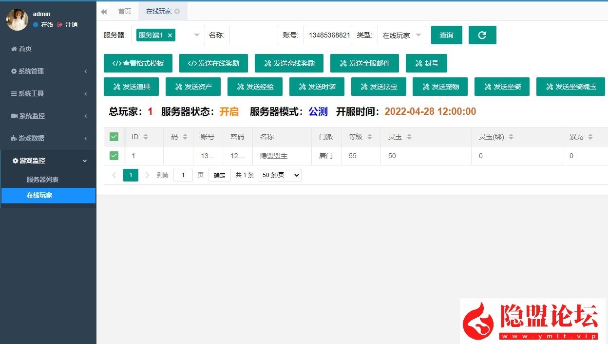Switch to the 首页 tab
The image size is (608, 344).
coord(124,11)
